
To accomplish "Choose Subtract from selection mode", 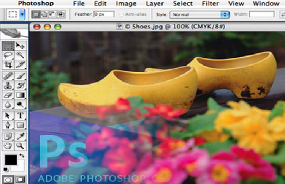I will coord(53,14).
